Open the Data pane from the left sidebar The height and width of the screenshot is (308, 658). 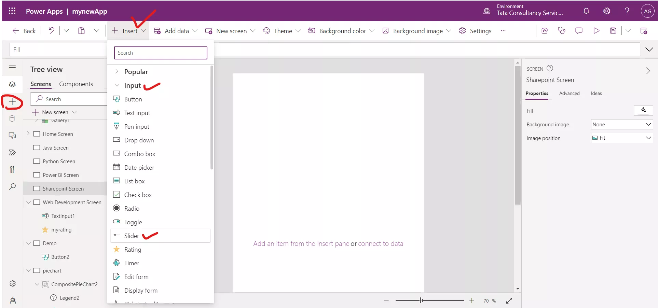click(x=12, y=118)
